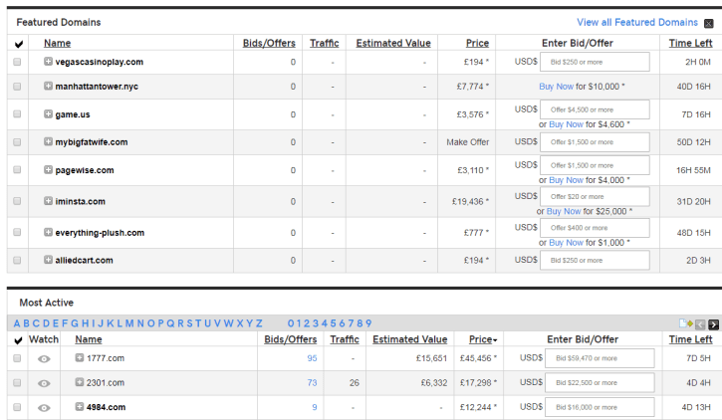Open View all Featured Domains link
This screenshot has height=420, width=722.
(x=637, y=22)
